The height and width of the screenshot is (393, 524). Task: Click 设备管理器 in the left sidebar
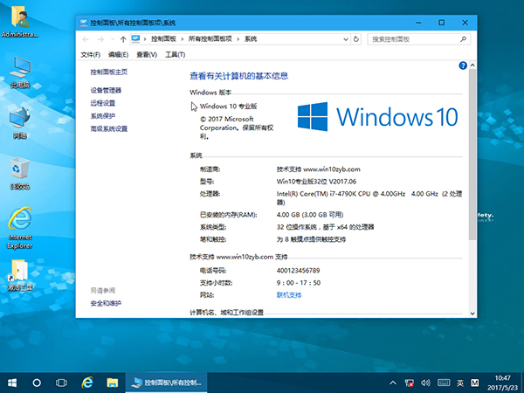pyautogui.click(x=106, y=90)
